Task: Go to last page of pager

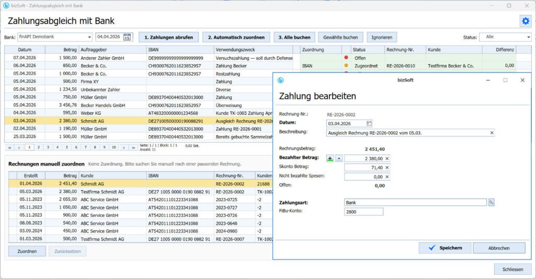Action: click(133, 147)
